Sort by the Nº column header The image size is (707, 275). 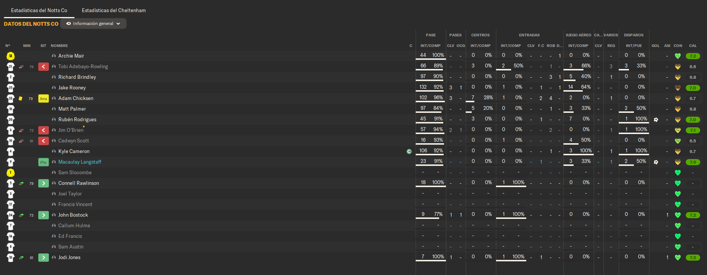pyautogui.click(x=8, y=46)
